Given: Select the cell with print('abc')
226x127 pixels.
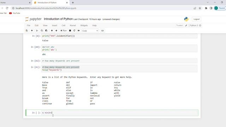Looking at the screenshot, I should tap(119, 48).
